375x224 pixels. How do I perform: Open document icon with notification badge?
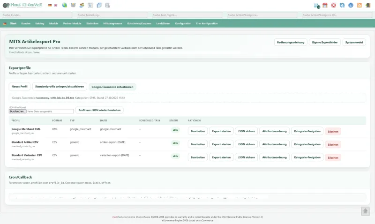[317, 5]
